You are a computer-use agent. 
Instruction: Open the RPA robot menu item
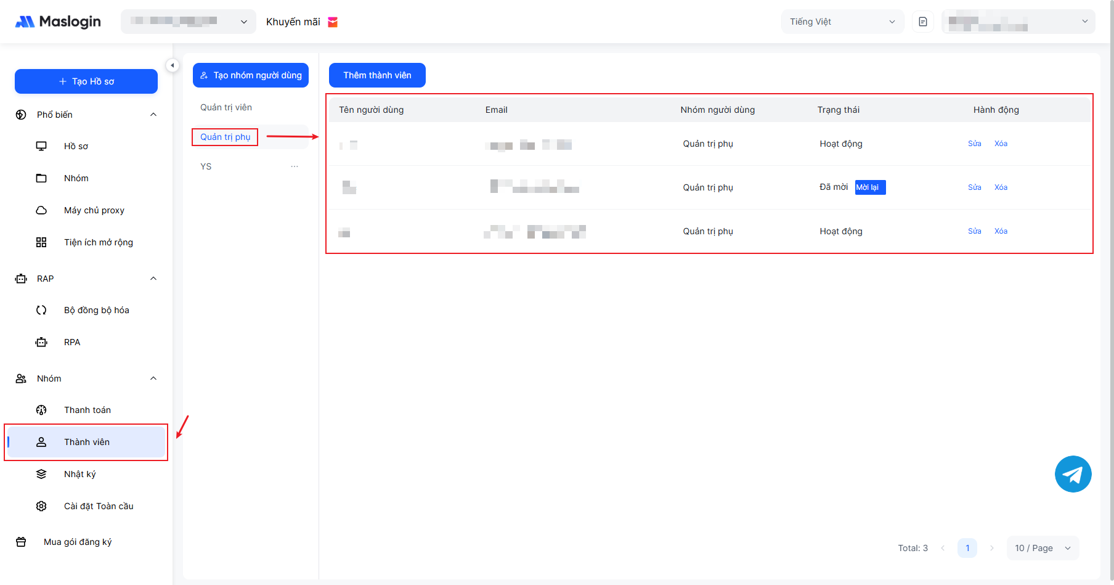(x=71, y=342)
